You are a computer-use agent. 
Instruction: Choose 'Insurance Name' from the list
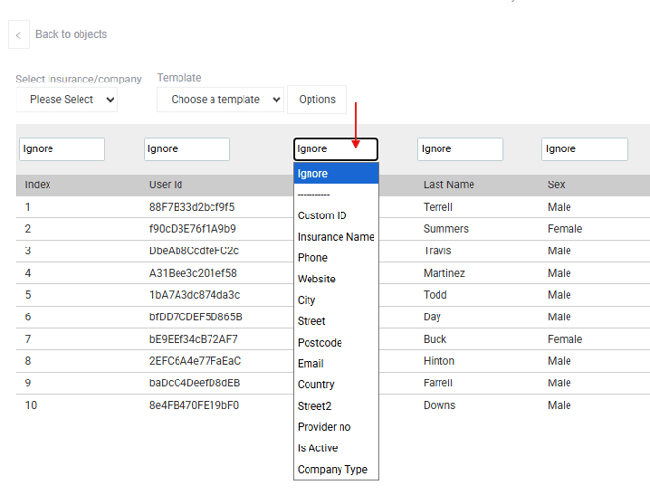[x=337, y=237]
